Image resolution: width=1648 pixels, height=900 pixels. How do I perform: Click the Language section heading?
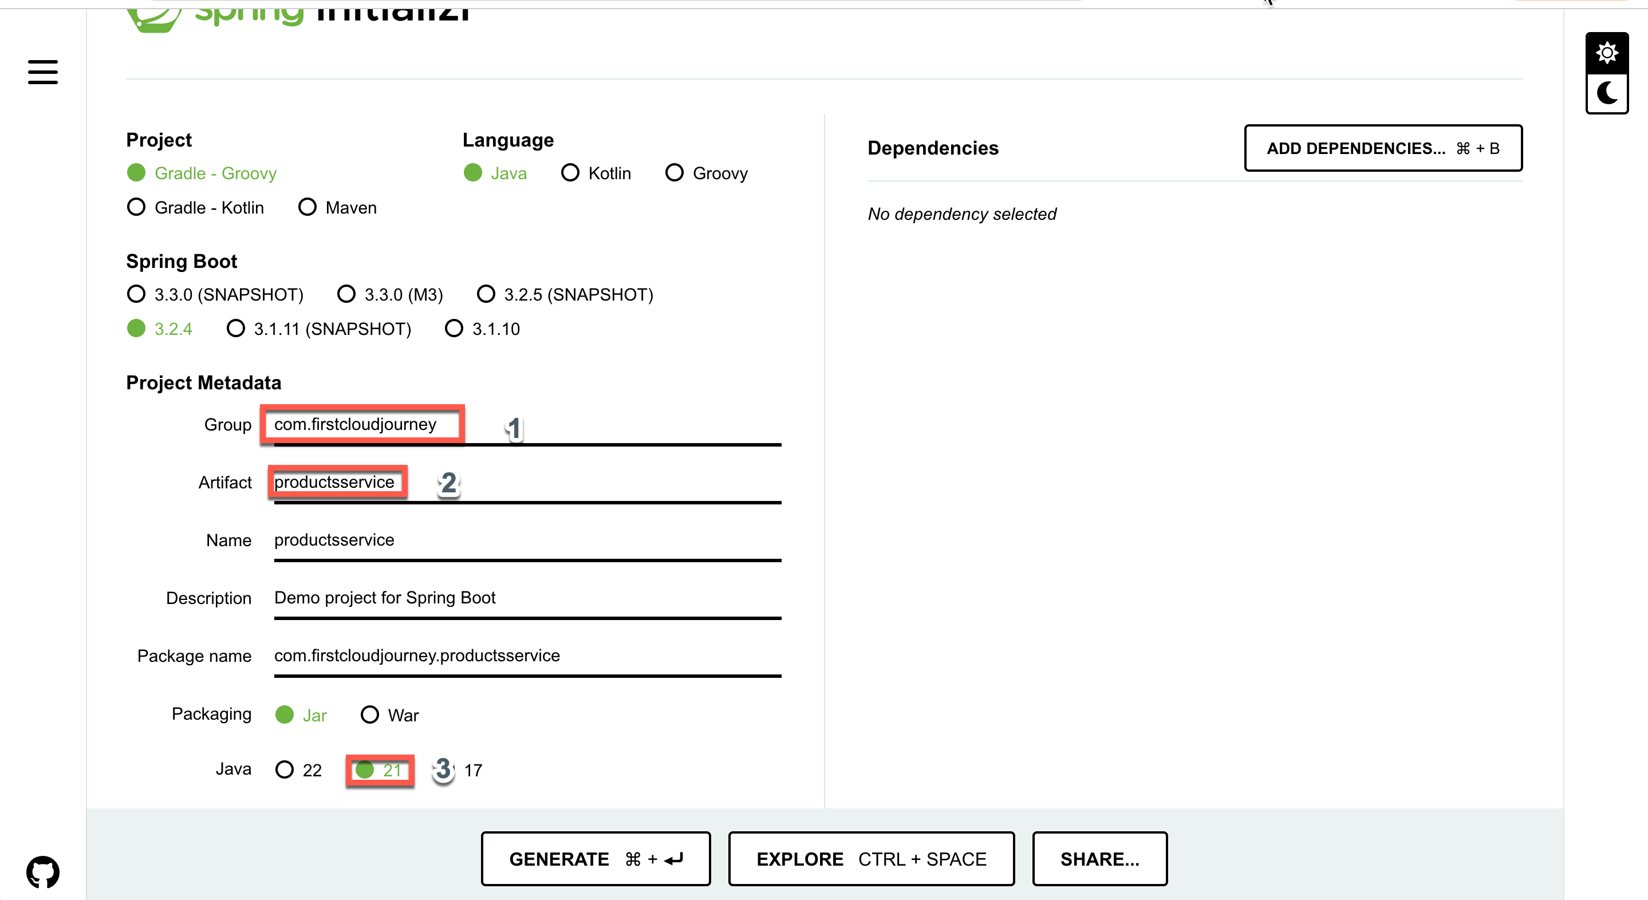(x=508, y=140)
